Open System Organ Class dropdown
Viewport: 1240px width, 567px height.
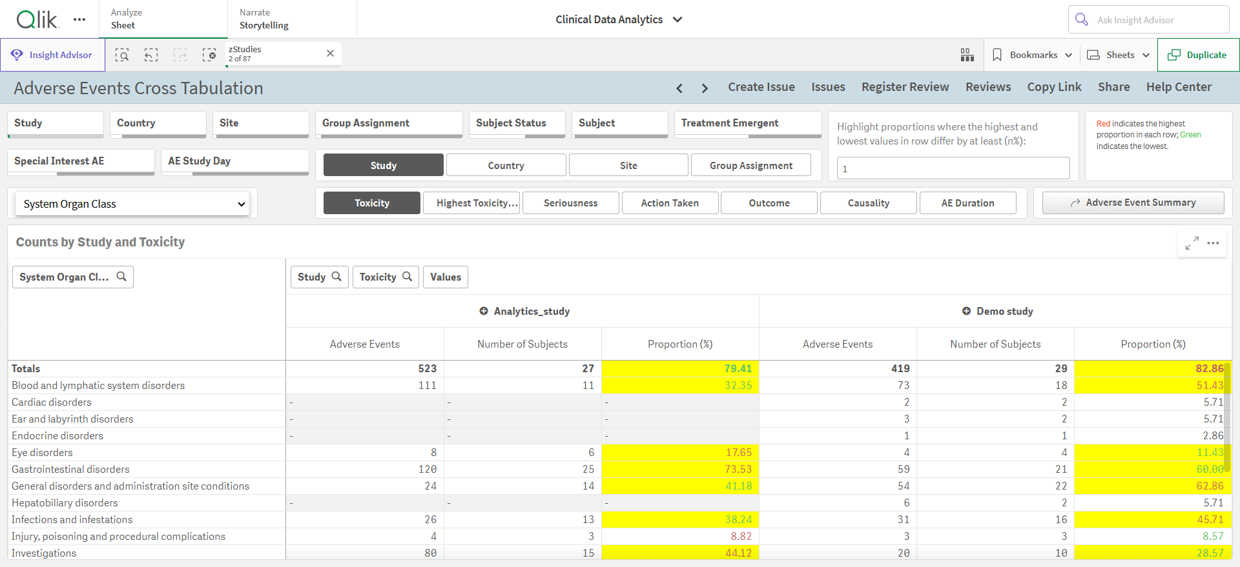coord(132,204)
